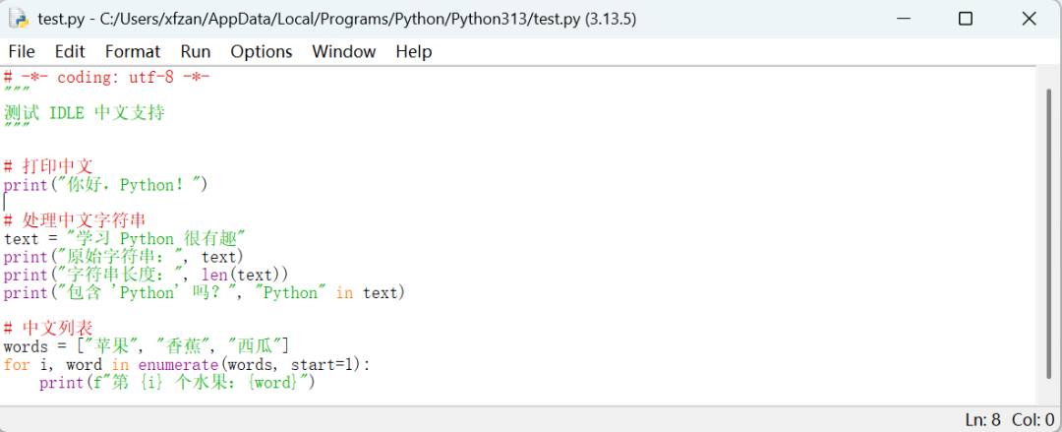Viewport: 1062px width, 432px height.
Task: Click the comment '# 中文列表'
Action: coord(48,329)
